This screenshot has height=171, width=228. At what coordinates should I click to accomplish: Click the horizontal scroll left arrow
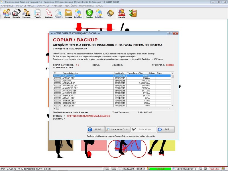55,109
